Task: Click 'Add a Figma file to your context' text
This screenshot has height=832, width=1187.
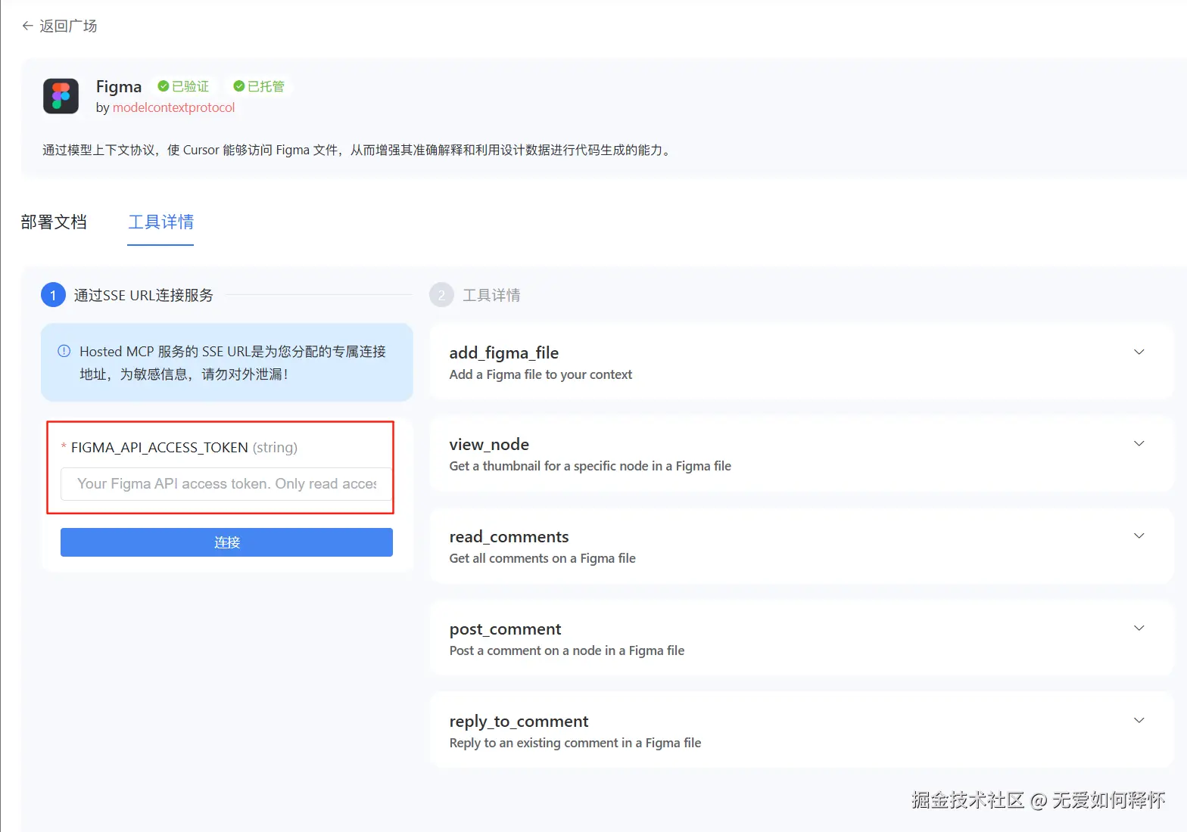Action: 541,374
